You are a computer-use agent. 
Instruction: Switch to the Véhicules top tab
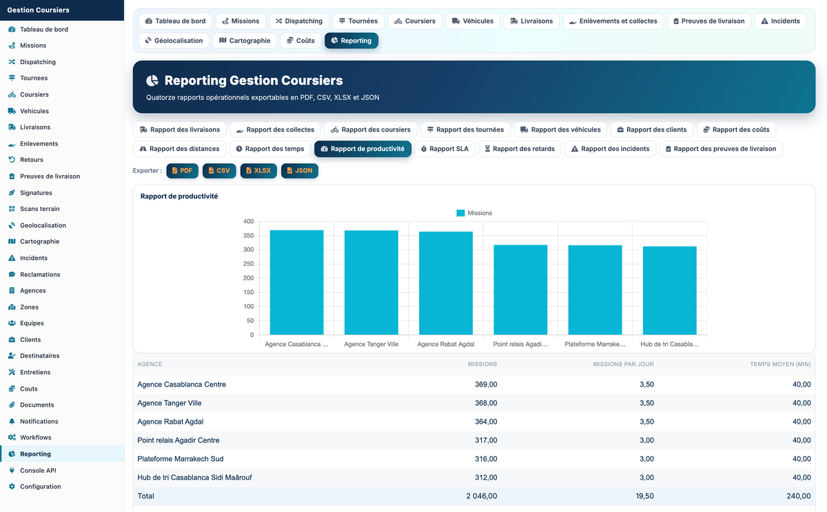pyautogui.click(x=473, y=21)
